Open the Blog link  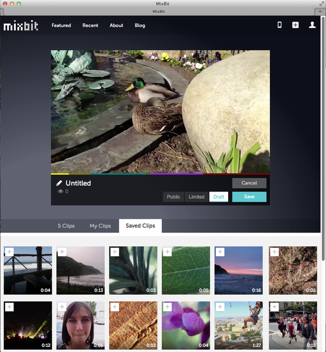(x=140, y=25)
